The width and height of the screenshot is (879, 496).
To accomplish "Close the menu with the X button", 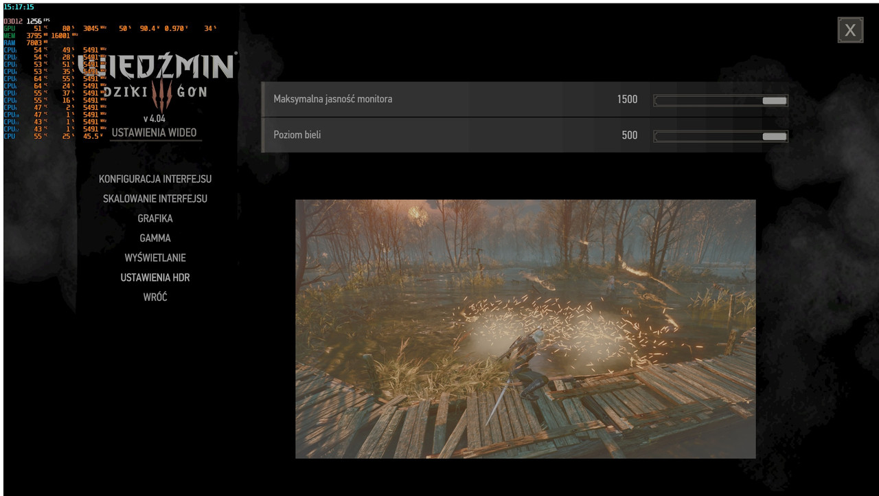I will tap(850, 29).
